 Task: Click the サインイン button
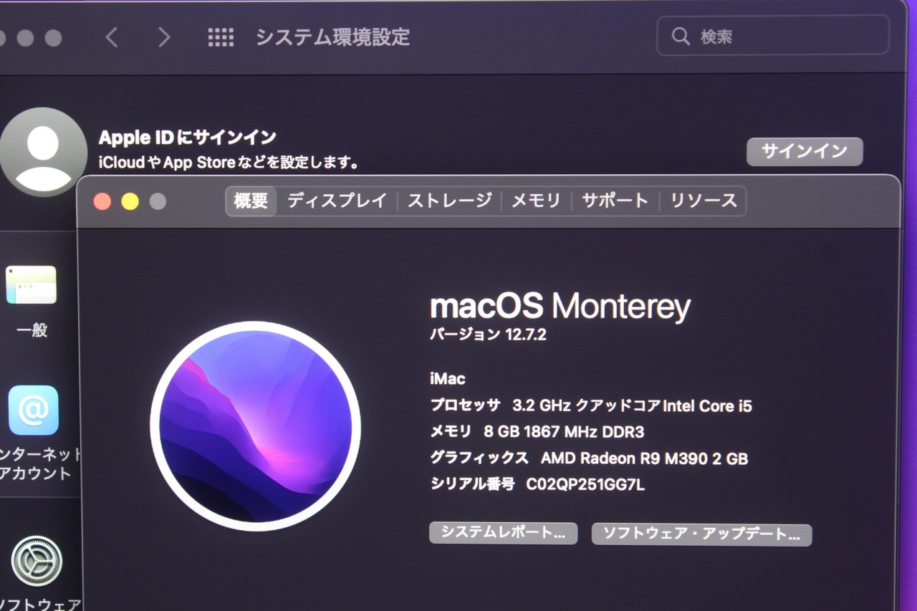805,151
